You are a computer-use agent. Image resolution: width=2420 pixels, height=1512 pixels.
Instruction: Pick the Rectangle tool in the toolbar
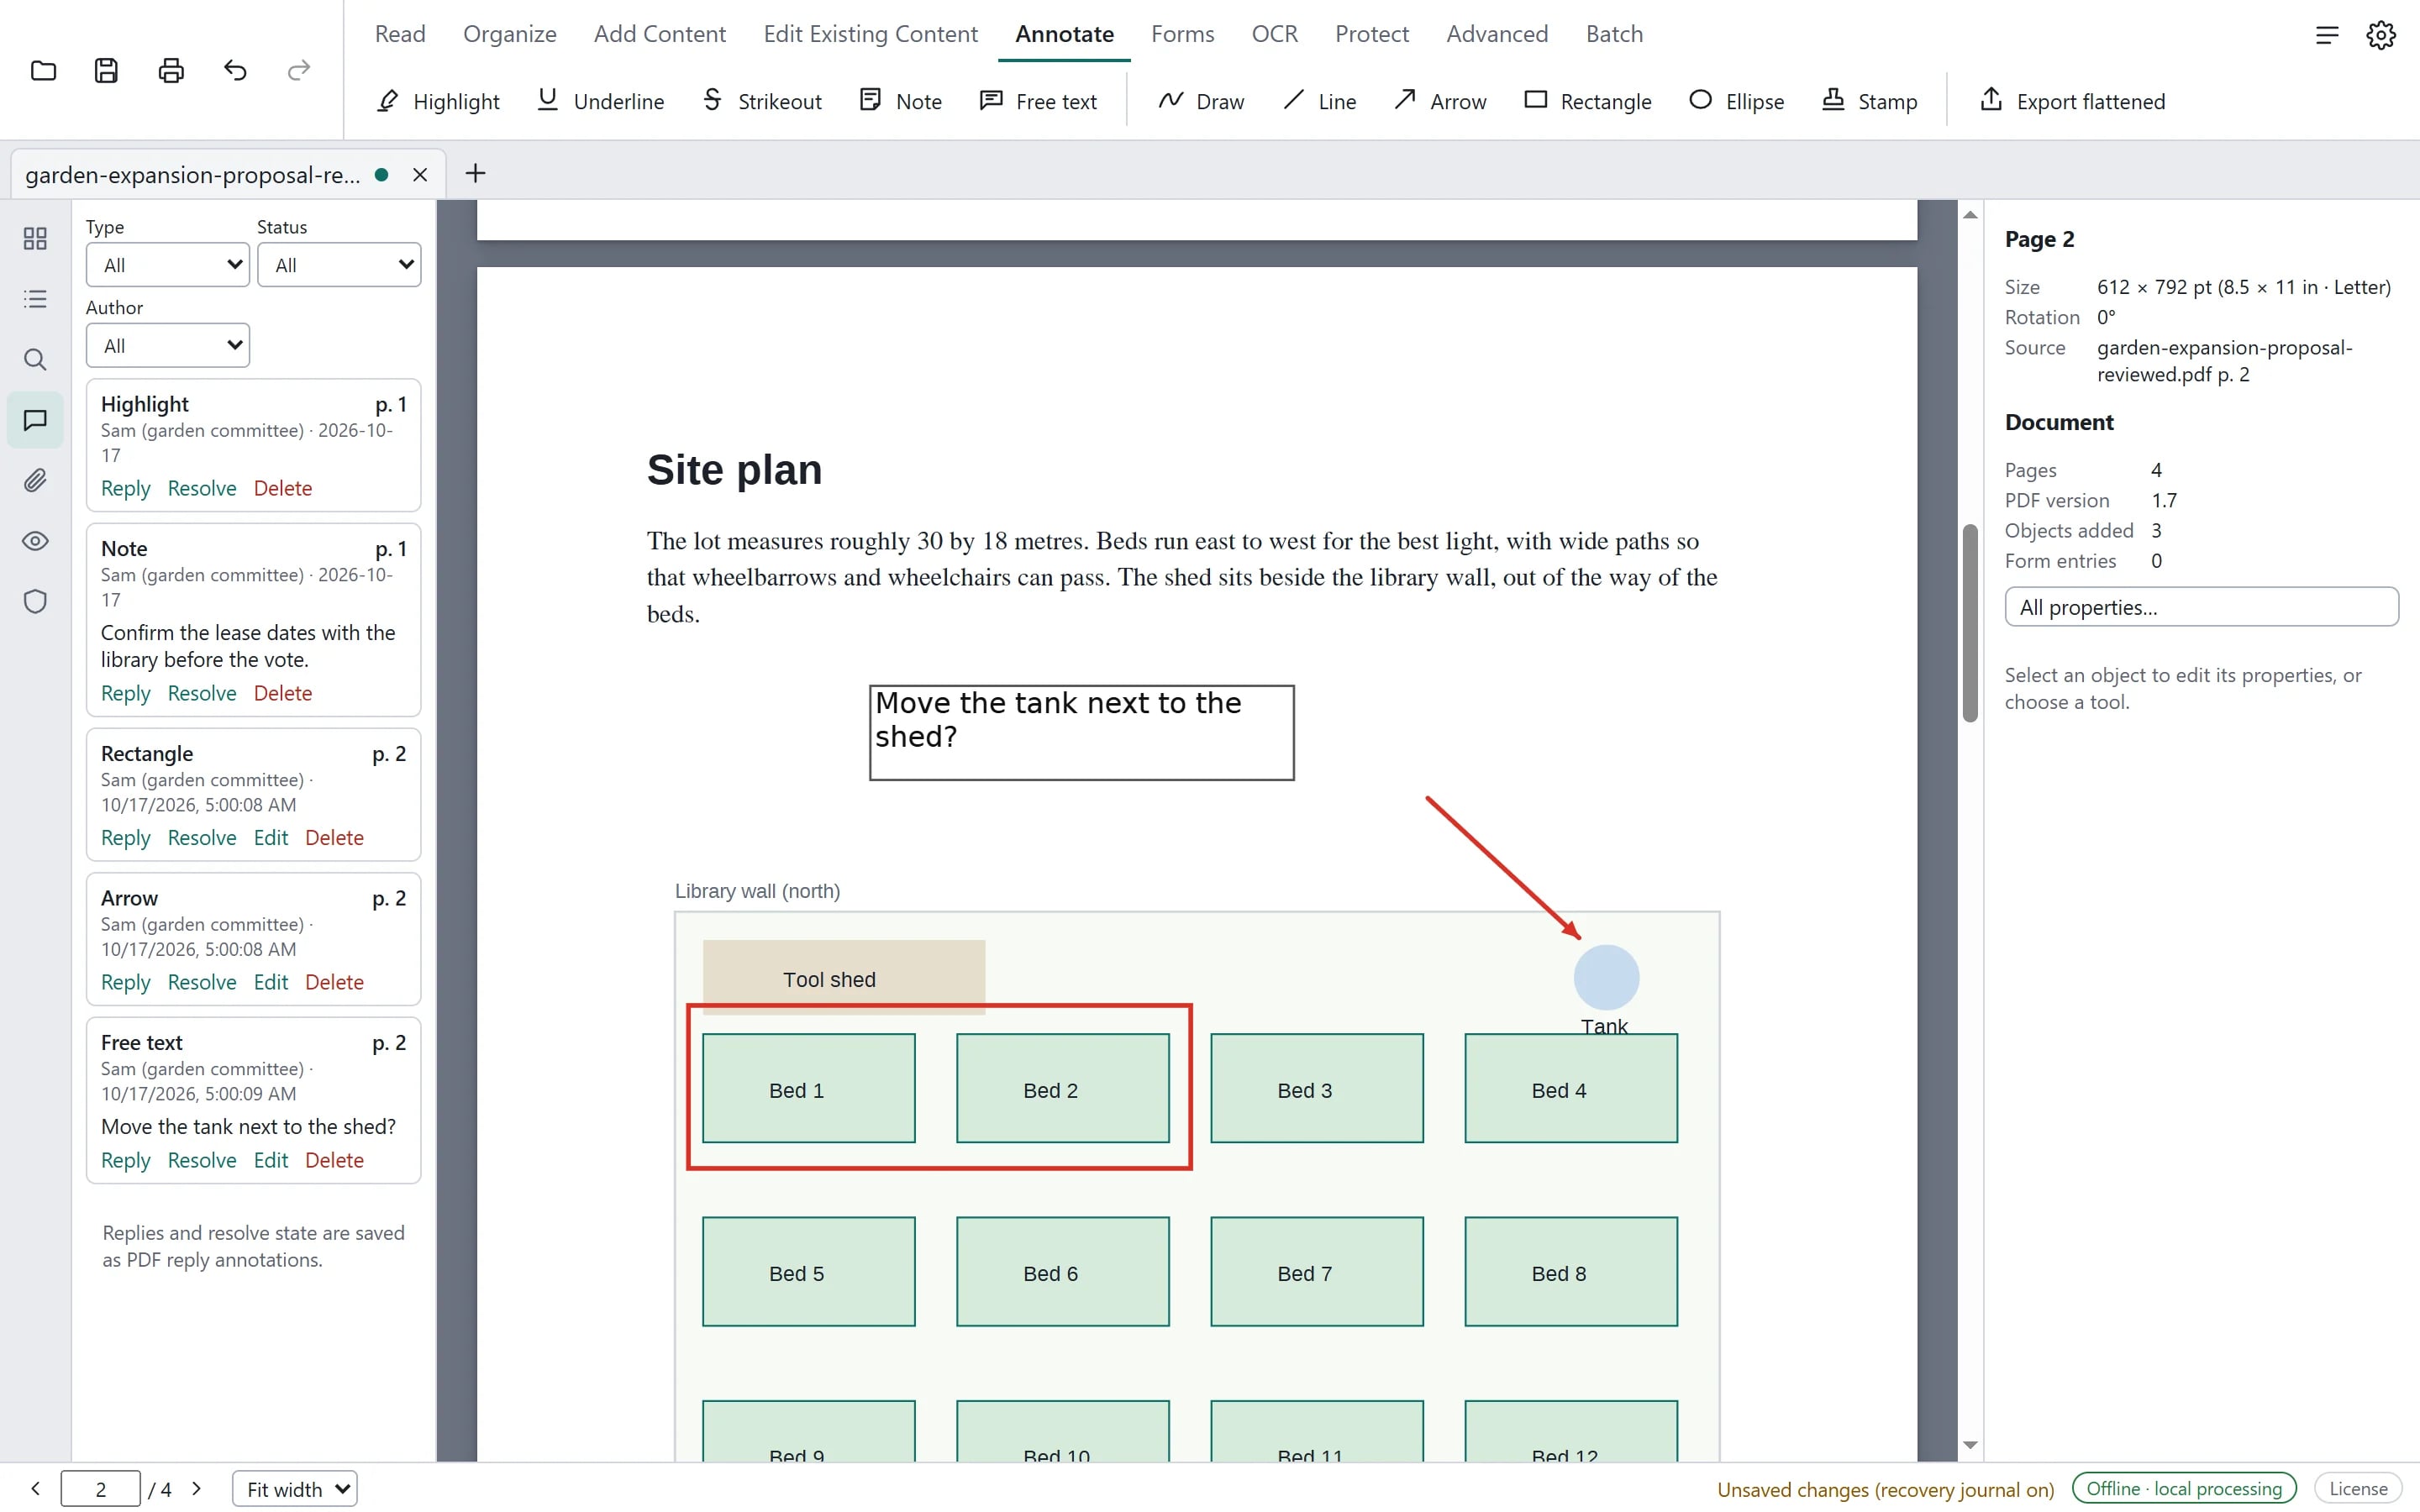[x=1587, y=101]
